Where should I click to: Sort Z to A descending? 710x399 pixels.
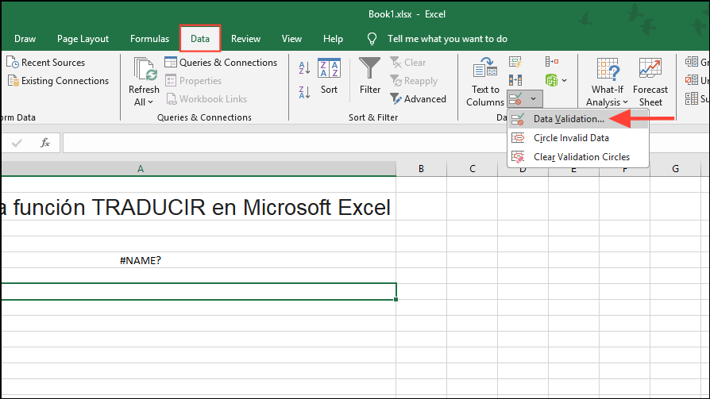click(304, 92)
